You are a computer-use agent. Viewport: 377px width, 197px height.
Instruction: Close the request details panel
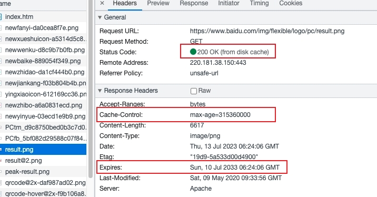click(x=102, y=3)
